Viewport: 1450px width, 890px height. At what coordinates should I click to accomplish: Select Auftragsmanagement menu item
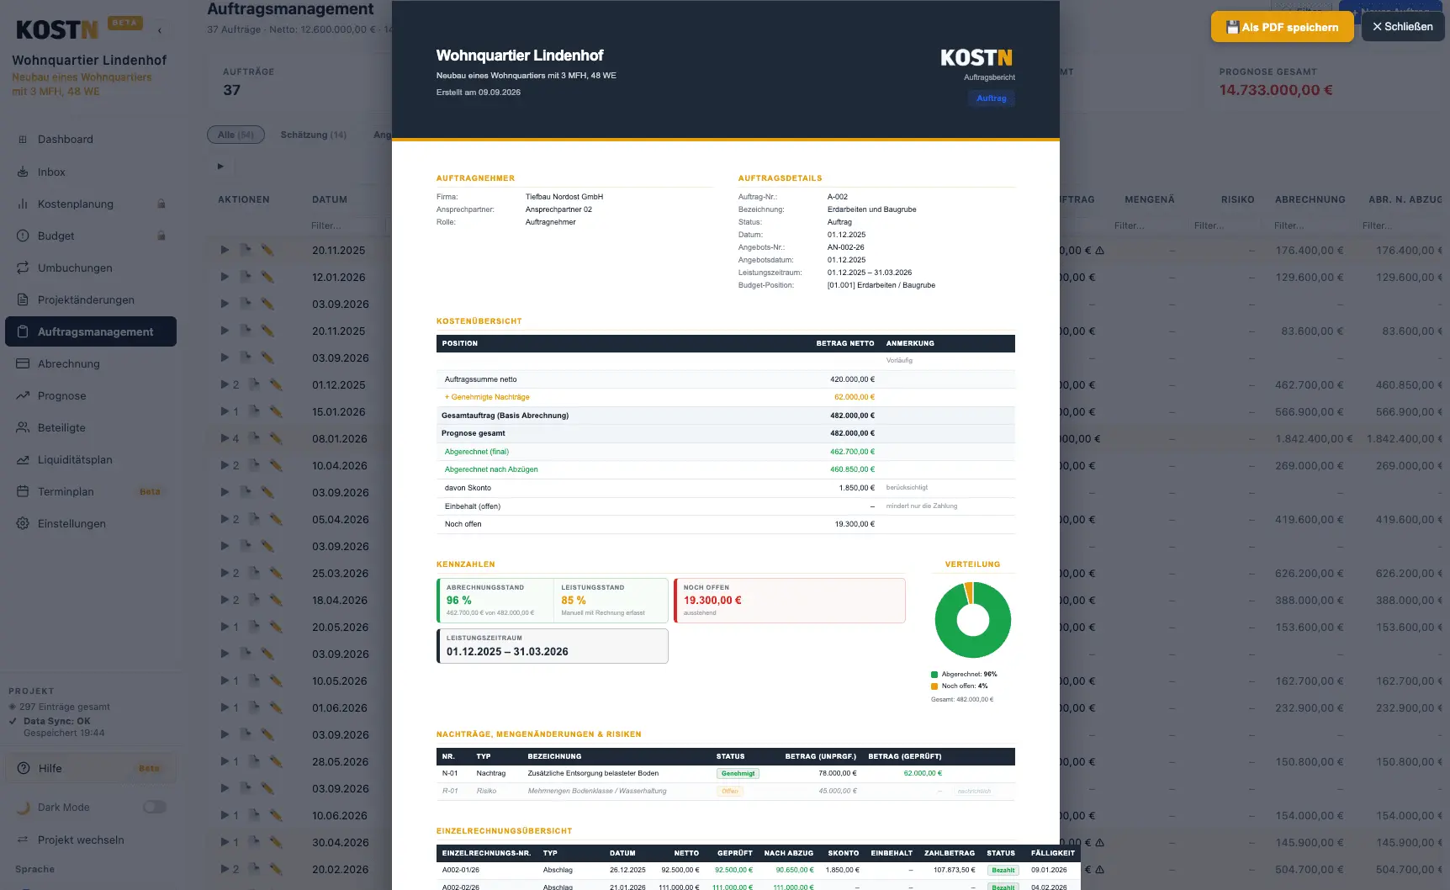click(x=91, y=331)
